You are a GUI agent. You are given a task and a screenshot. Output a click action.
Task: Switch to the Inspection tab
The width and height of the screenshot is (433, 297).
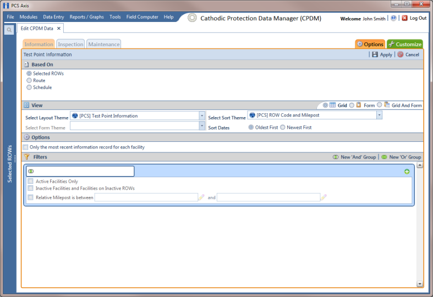click(70, 44)
